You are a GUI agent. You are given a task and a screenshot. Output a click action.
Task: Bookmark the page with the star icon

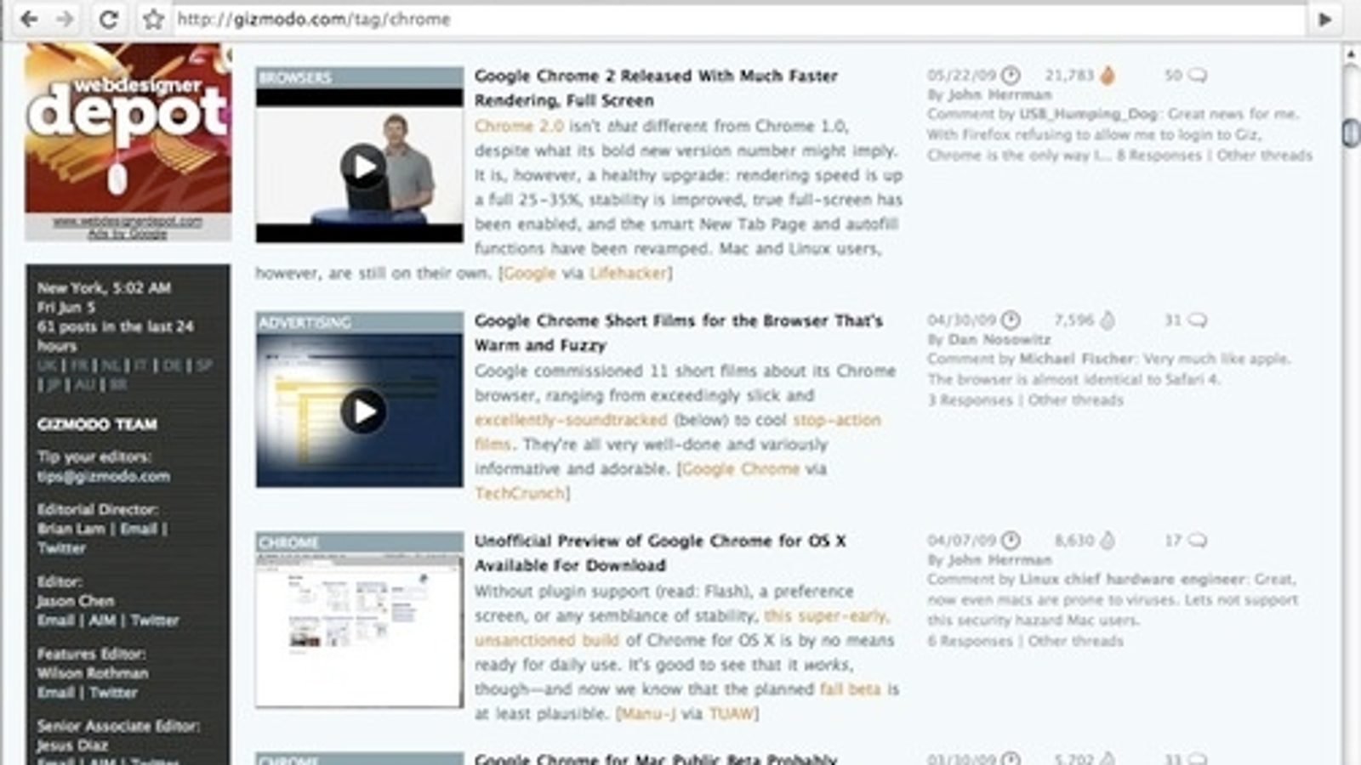tap(153, 19)
